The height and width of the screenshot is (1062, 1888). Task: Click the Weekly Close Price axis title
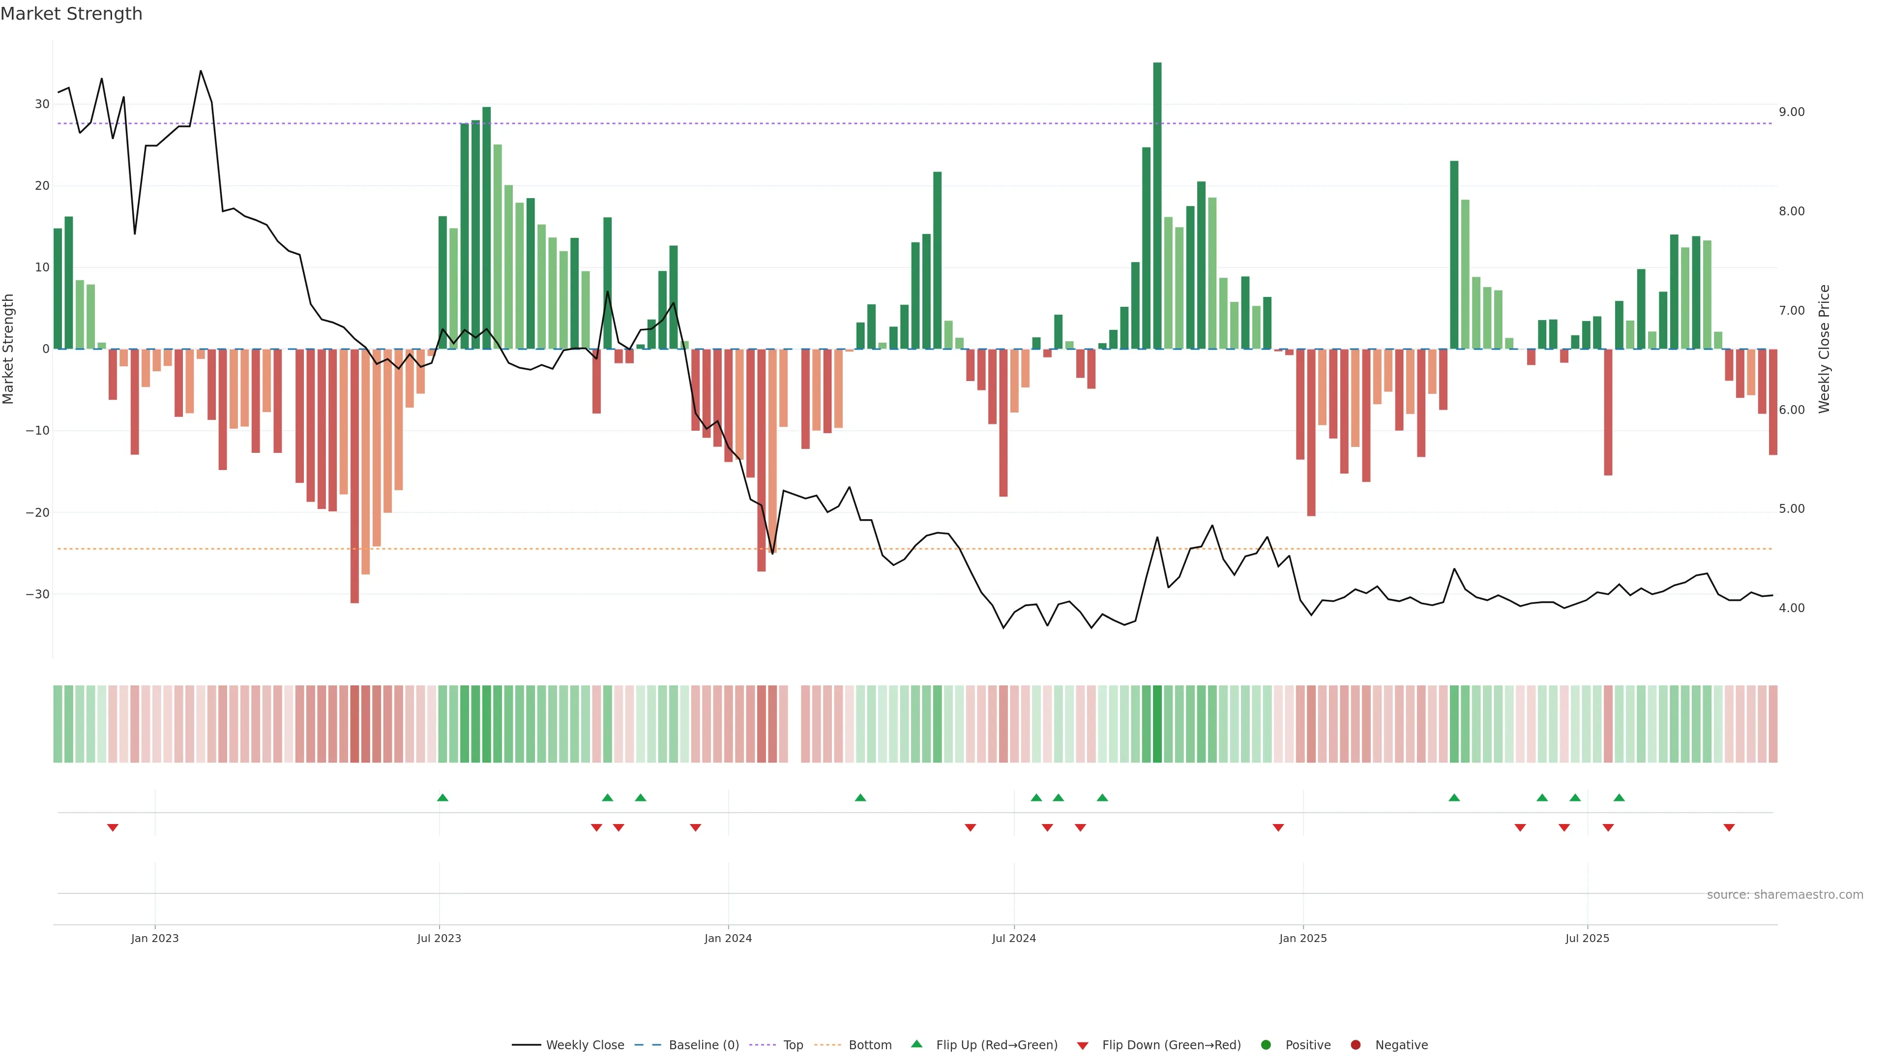[x=1824, y=349]
